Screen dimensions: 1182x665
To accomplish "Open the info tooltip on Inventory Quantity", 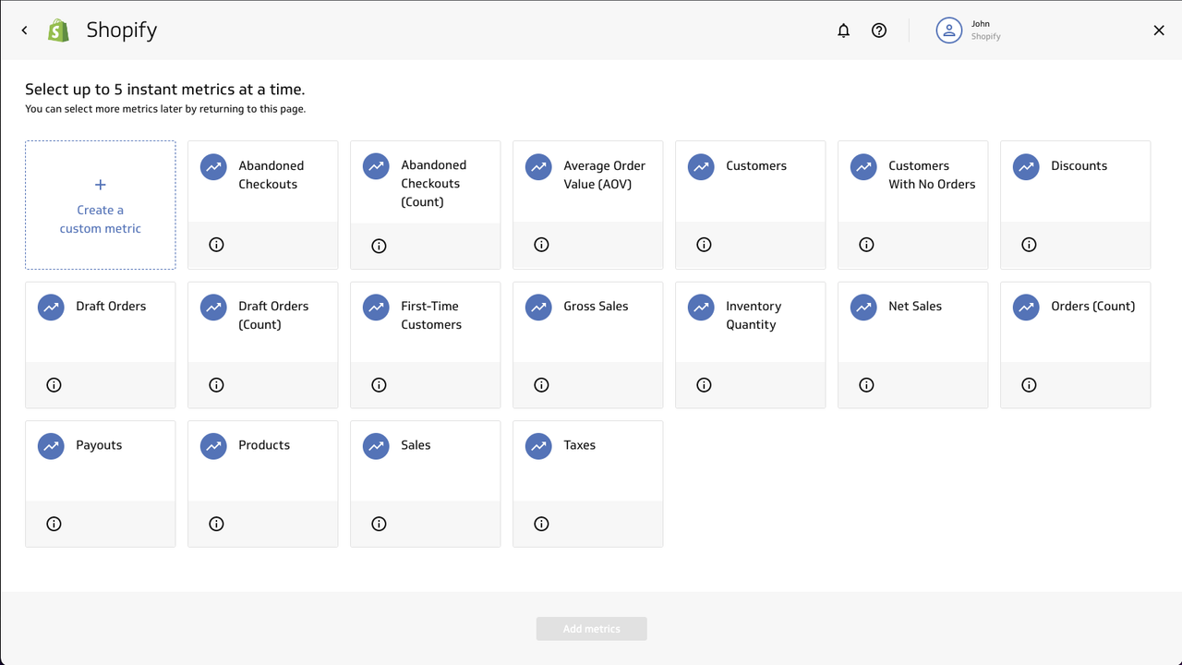I will [x=704, y=384].
